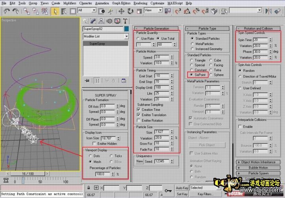Open the Motion command panel tab
Viewport: 285px width, 198px height.
pos(109,21)
